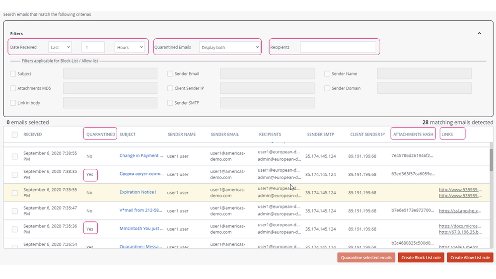The image size is (496, 279).
Task: Enable the Sender Email filter checkbox
Action: point(170,73)
